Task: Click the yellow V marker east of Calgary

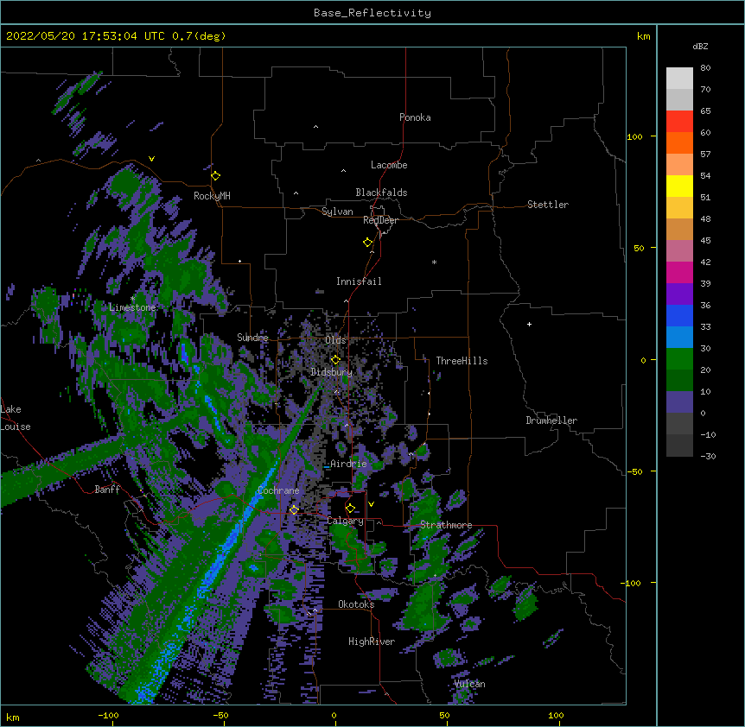Action: coord(371,504)
